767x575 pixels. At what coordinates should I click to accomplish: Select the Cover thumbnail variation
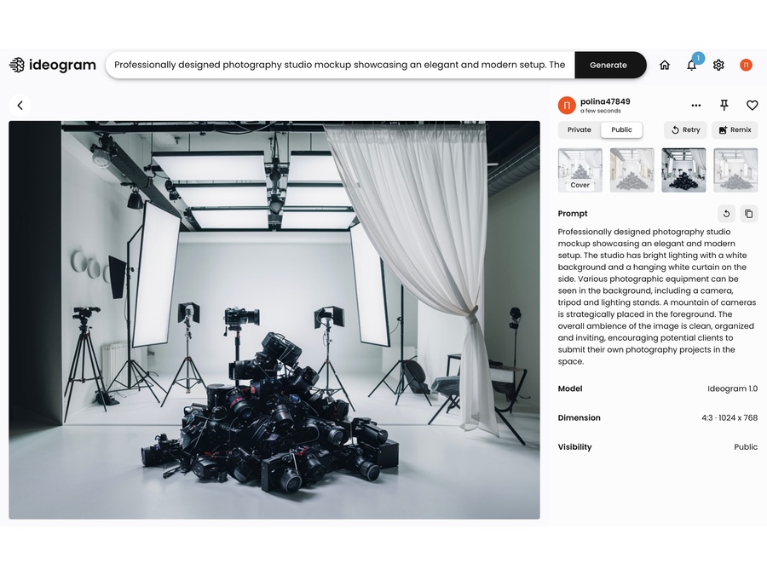pyautogui.click(x=580, y=170)
